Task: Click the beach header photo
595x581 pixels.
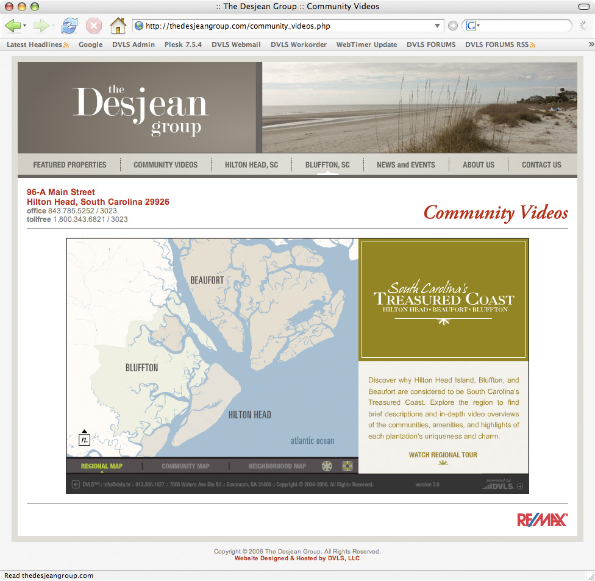Action: pyautogui.click(x=419, y=107)
